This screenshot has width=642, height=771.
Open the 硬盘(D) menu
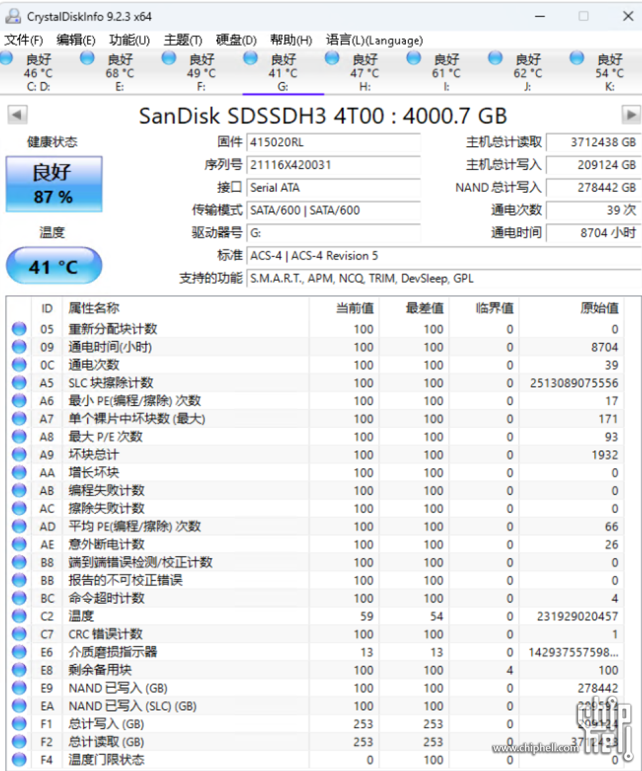tap(236, 40)
